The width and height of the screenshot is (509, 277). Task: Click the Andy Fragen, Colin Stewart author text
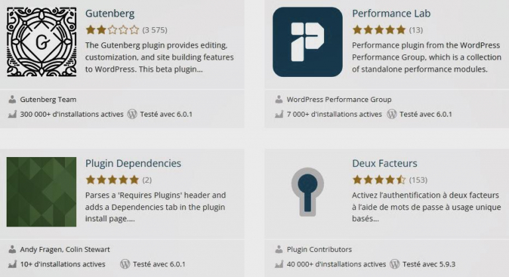(x=65, y=250)
